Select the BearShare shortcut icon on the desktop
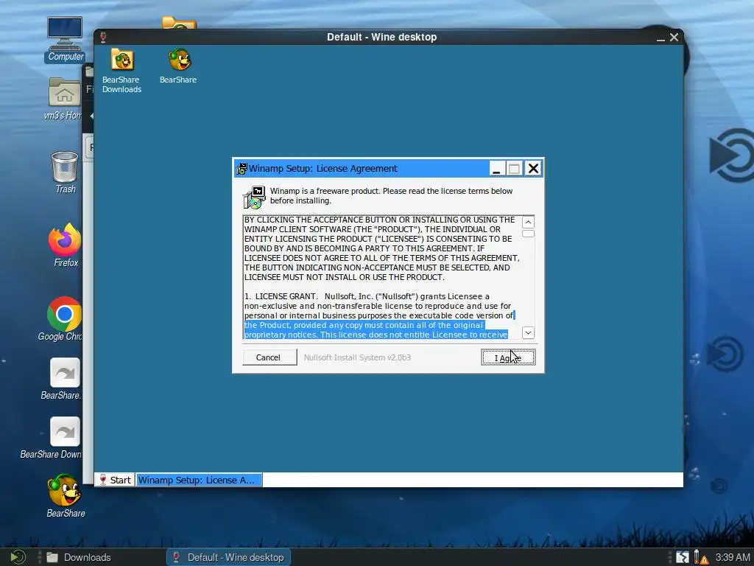The width and height of the screenshot is (754, 566). [64, 380]
